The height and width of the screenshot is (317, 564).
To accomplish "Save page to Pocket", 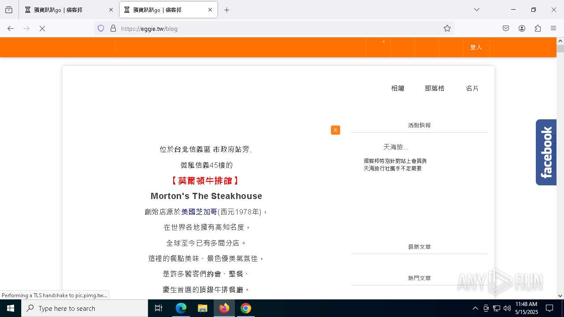I will point(506,28).
